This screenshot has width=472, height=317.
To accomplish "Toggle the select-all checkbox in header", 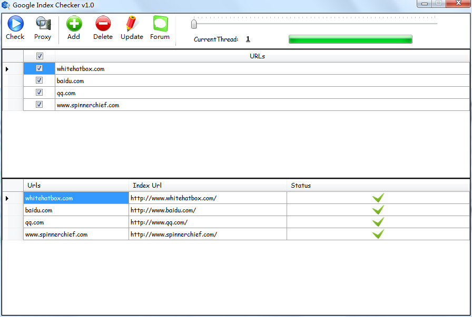I will click(40, 56).
